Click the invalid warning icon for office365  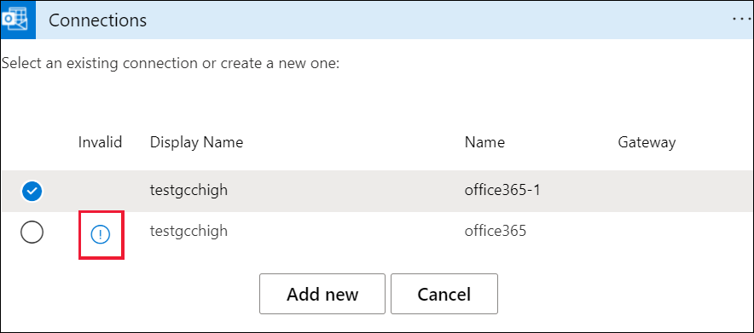click(x=101, y=235)
